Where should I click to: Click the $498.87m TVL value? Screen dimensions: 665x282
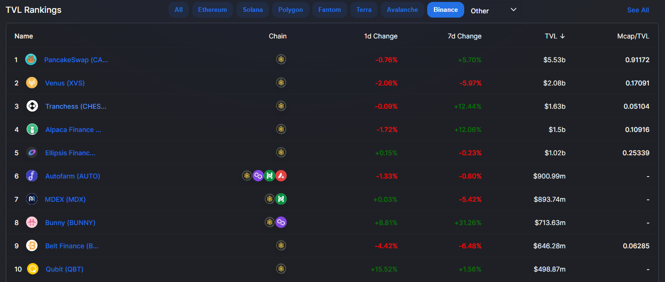(x=550, y=269)
